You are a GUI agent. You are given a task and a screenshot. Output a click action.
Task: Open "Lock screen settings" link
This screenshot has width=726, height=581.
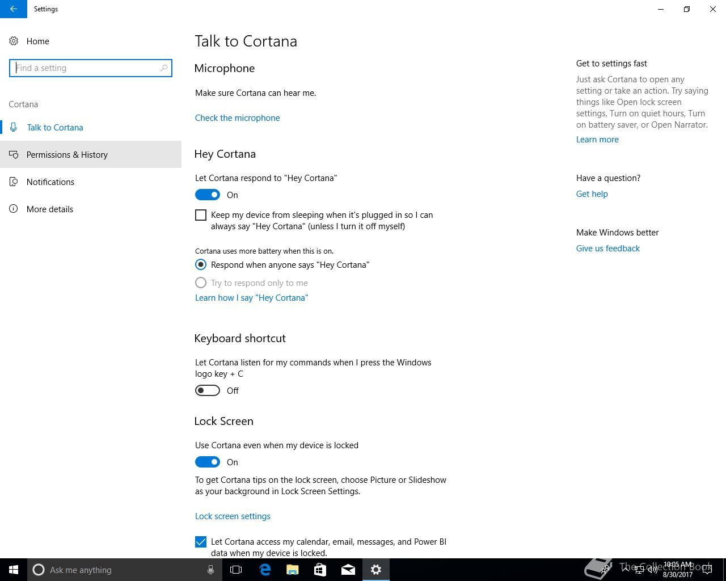pos(233,516)
